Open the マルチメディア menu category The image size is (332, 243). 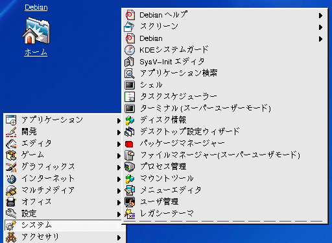click(63, 190)
